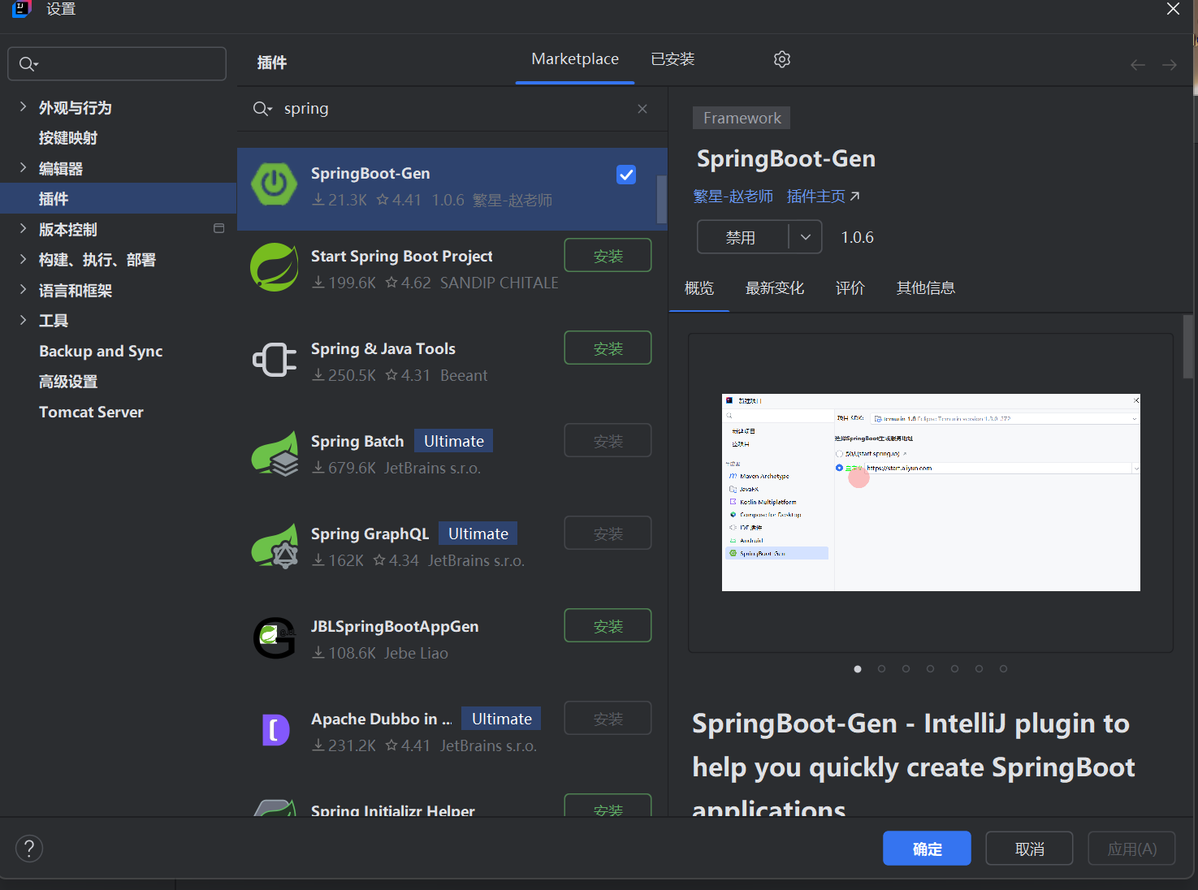The width and height of the screenshot is (1198, 890).
Task: Click the JBLSpringBootAppGen plugin icon
Action: [275, 637]
